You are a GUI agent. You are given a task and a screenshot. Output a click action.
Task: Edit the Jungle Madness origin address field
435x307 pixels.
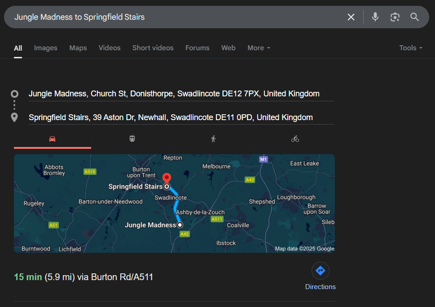[181, 94]
